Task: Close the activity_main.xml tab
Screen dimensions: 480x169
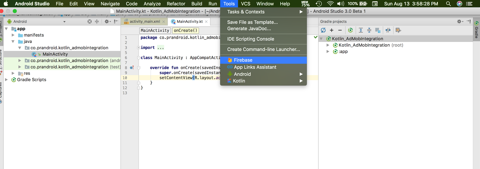Action: pos(163,22)
